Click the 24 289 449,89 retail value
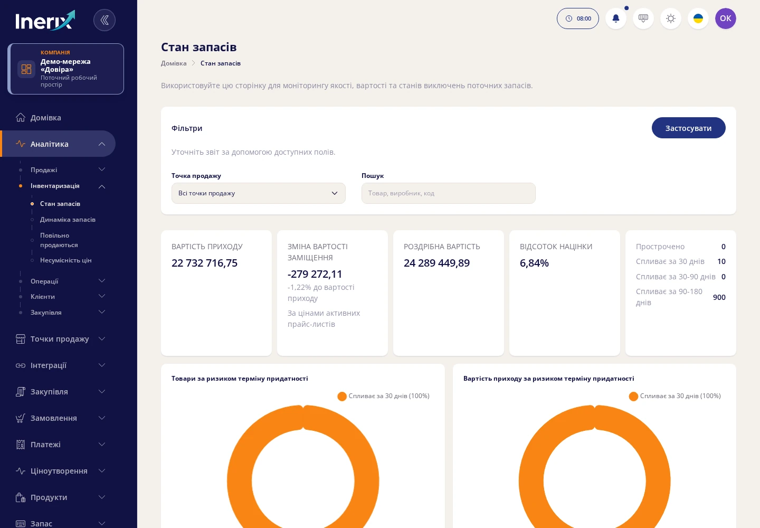The height and width of the screenshot is (528, 760). pos(436,263)
